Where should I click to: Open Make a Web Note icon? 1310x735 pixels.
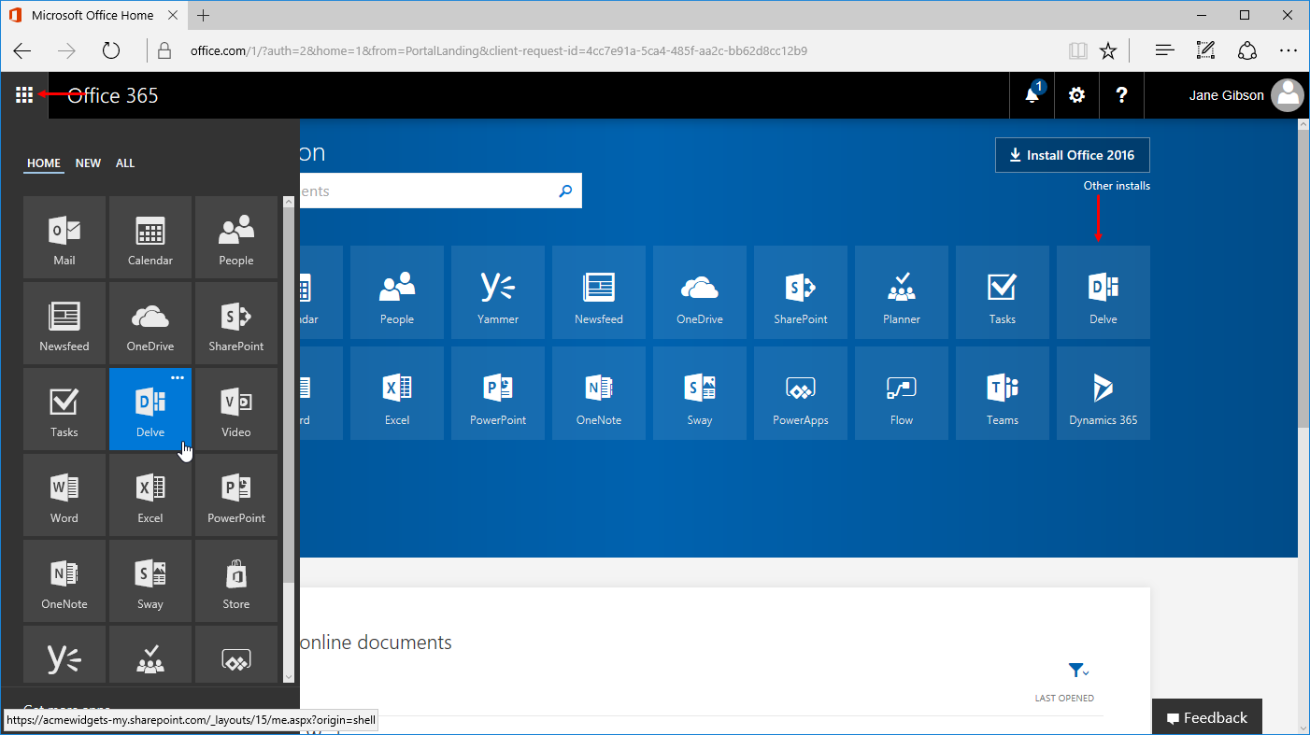(x=1205, y=50)
